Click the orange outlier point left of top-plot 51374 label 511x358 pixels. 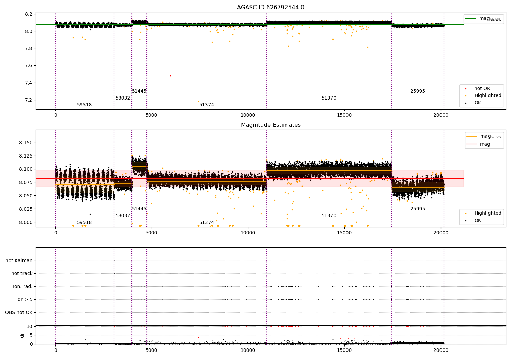(198, 101)
